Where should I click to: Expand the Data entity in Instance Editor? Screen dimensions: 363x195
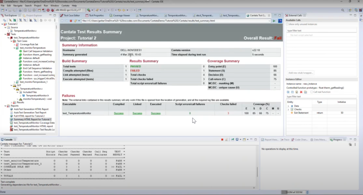(x=288, y=106)
